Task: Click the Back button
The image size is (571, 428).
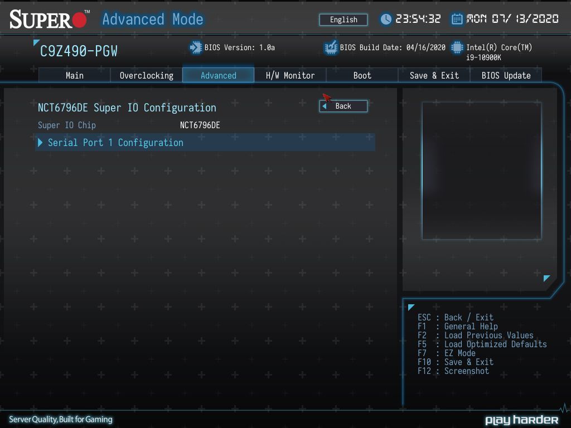Action: [343, 106]
